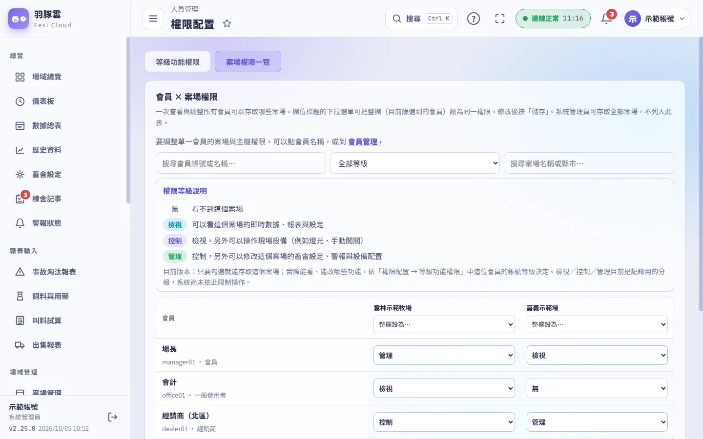Open the 搜尋 Ctrl K search button

421,19
